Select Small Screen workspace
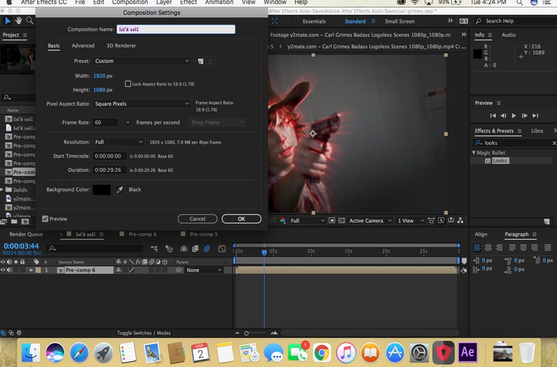Image resolution: width=557 pixels, height=367 pixels. click(399, 21)
